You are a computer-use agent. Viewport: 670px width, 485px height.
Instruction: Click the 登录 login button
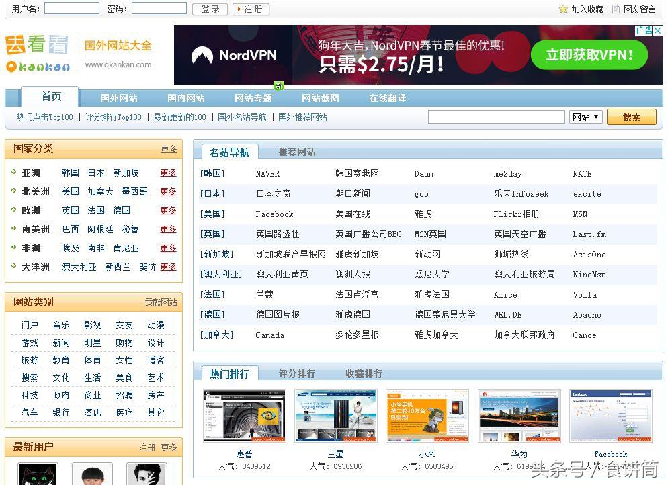209,9
